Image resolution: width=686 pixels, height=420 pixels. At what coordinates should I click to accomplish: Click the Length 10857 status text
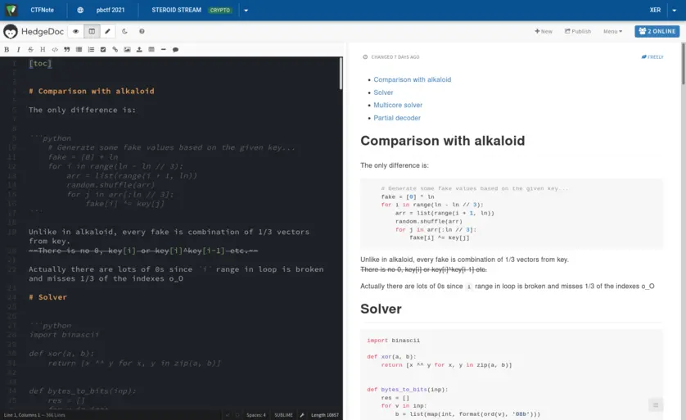(325, 415)
